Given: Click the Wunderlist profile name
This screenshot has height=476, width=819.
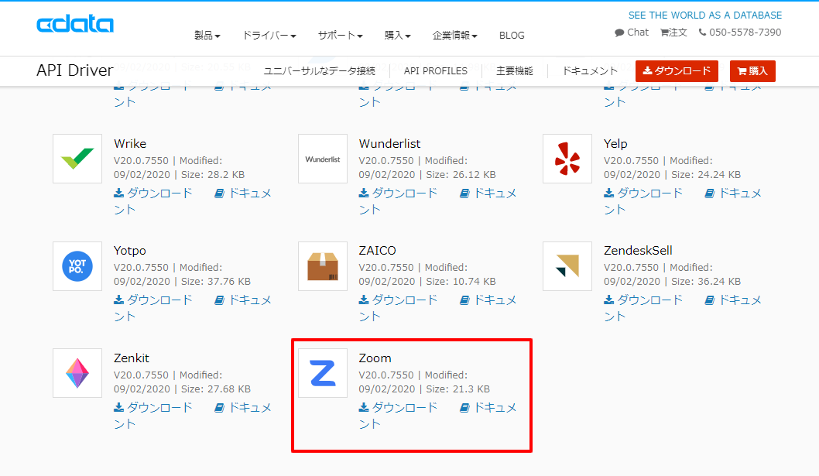Looking at the screenshot, I should tap(389, 144).
